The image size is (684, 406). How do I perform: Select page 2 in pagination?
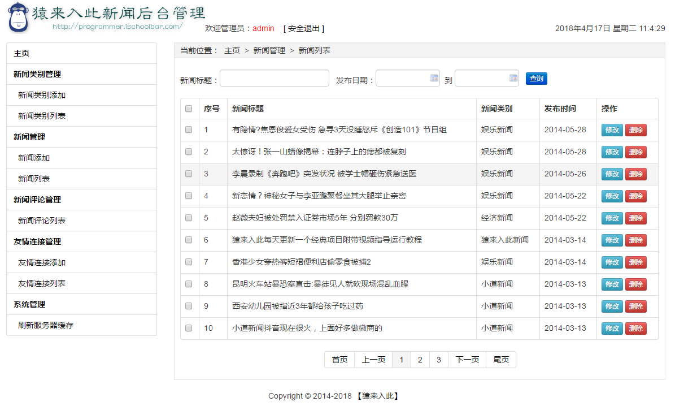[x=420, y=360]
